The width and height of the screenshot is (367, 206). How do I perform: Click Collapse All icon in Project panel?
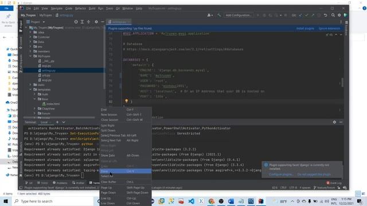(x=88, y=22)
